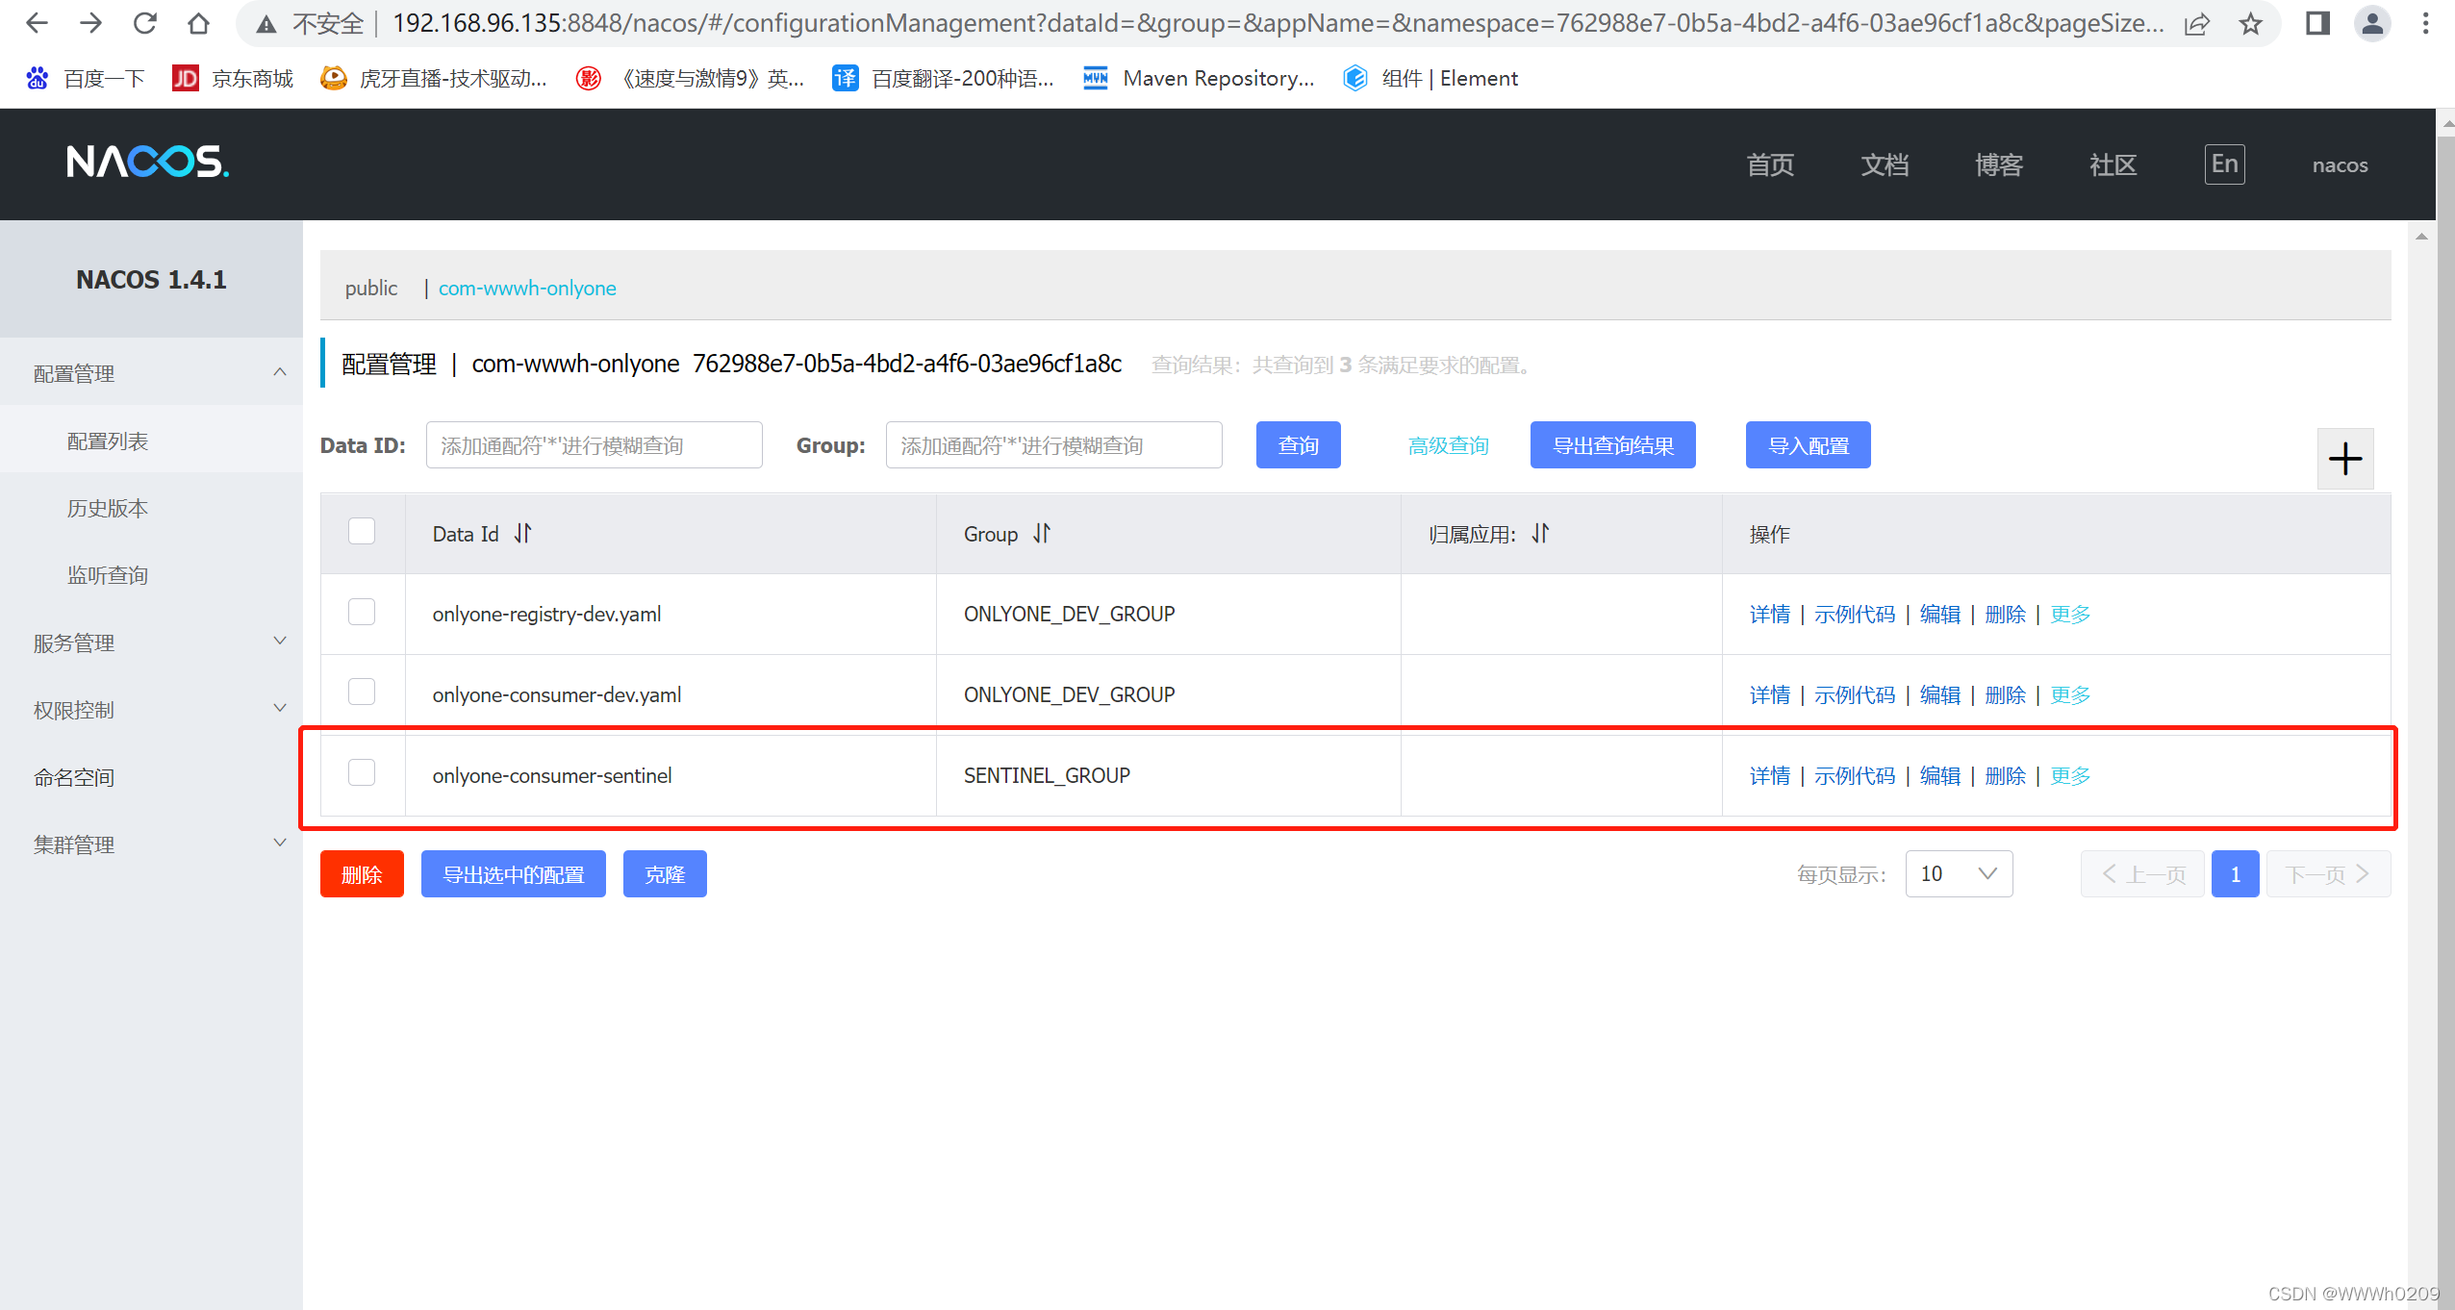2455x1310 pixels.
Task: Open 监听查询 in the sidebar
Action: (x=108, y=575)
